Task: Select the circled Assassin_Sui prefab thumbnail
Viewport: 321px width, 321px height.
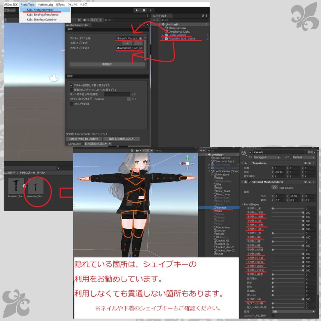Action: pos(35,186)
